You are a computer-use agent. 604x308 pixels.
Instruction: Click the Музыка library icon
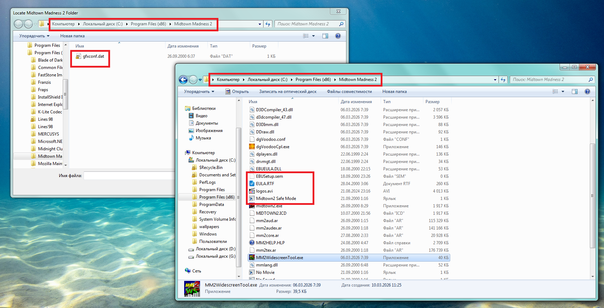191,138
